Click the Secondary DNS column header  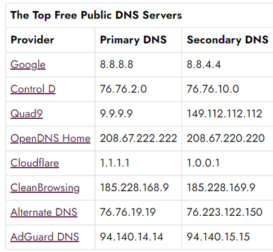pos(227,40)
